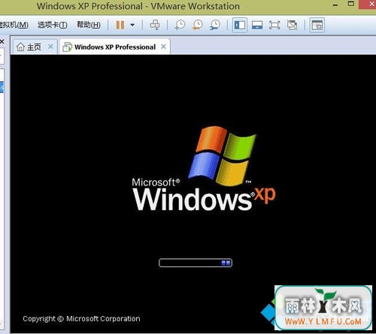Open the 虚拟机(M) menu
Viewport: 376px width, 334px height.
tap(14, 25)
